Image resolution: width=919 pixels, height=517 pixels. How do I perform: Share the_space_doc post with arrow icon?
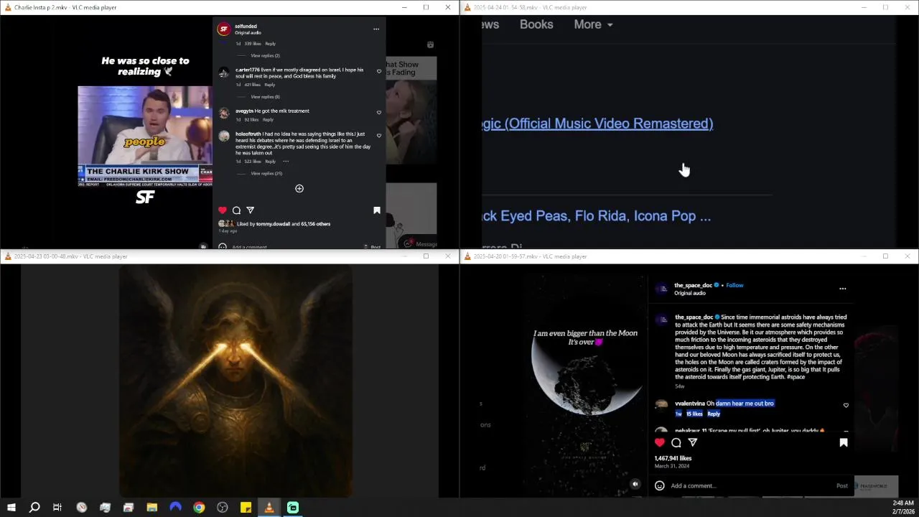pos(693,443)
